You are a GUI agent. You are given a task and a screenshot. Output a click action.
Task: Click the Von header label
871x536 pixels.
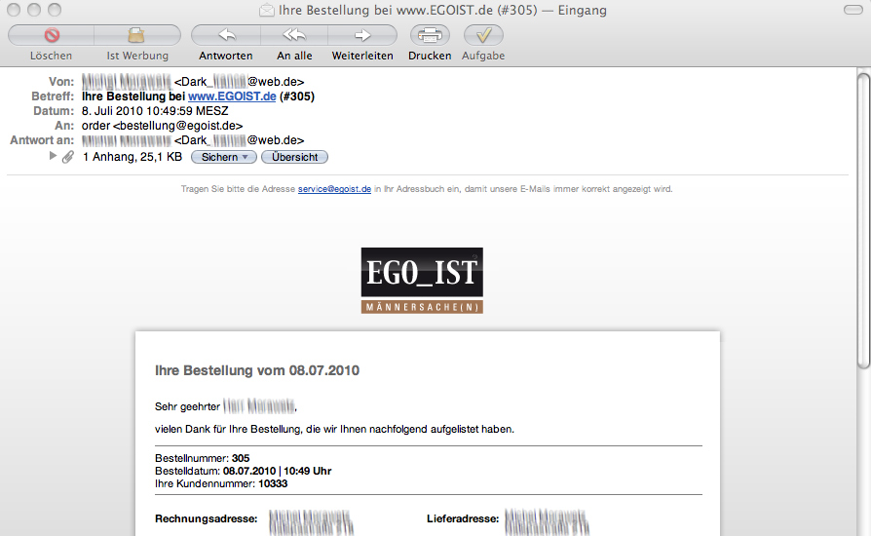(x=61, y=82)
